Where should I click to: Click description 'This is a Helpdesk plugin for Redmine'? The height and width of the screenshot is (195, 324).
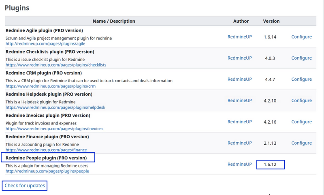click(40, 102)
